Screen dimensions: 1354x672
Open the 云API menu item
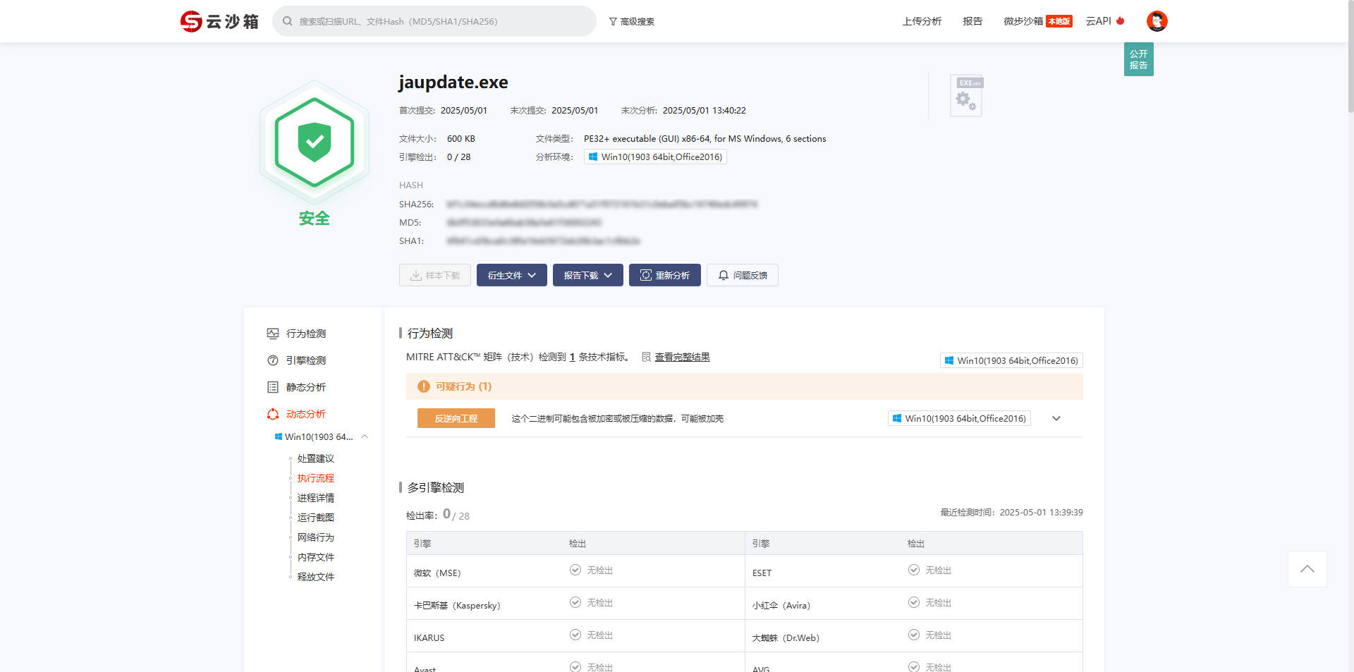pyautogui.click(x=1105, y=21)
